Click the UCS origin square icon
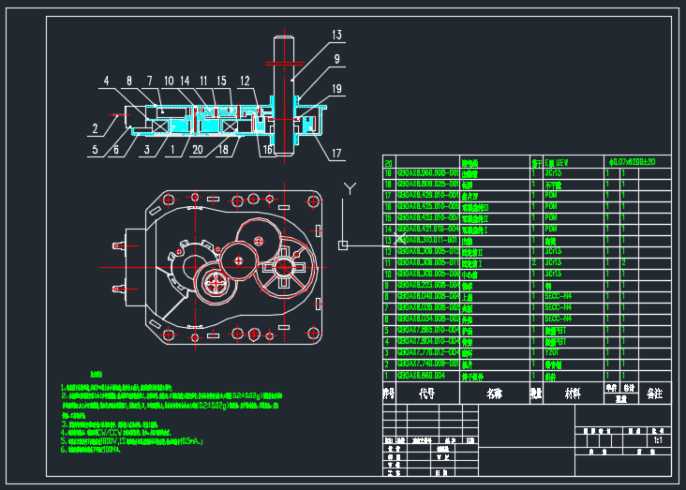This screenshot has width=686, height=490. coord(343,245)
